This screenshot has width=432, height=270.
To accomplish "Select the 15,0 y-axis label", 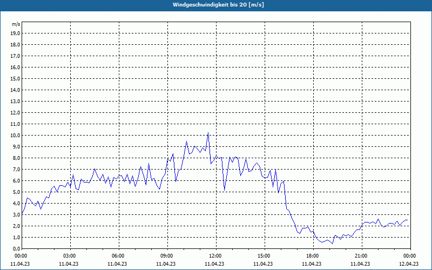I will coord(15,78).
